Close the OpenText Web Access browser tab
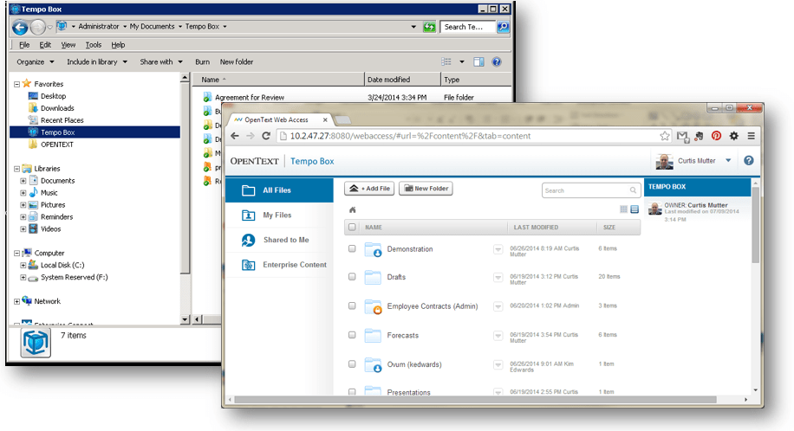The height and width of the screenshot is (431, 794). click(325, 120)
